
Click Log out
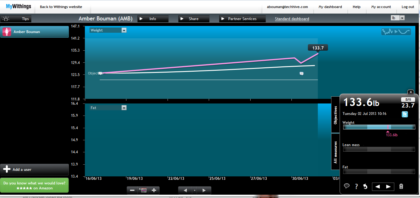(x=408, y=7)
